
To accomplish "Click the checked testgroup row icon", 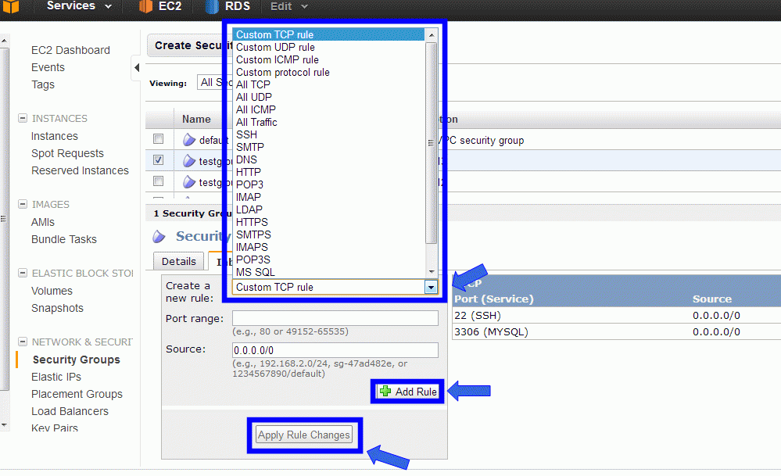I will pyautogui.click(x=188, y=161).
